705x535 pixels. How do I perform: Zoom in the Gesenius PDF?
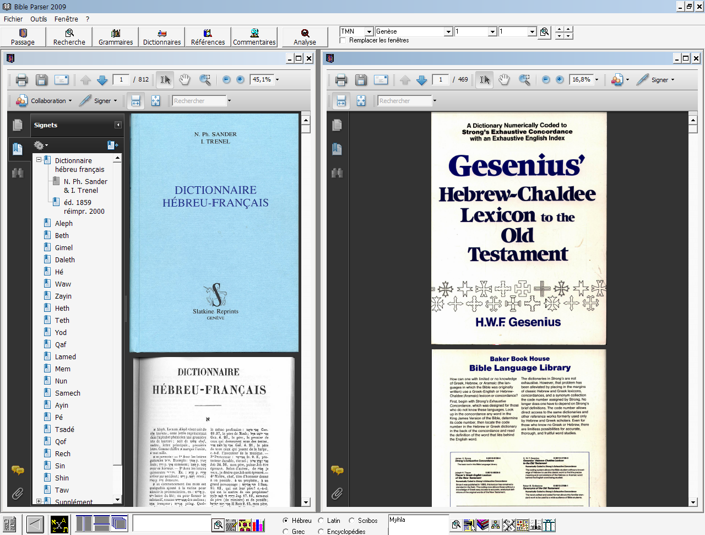(560, 80)
